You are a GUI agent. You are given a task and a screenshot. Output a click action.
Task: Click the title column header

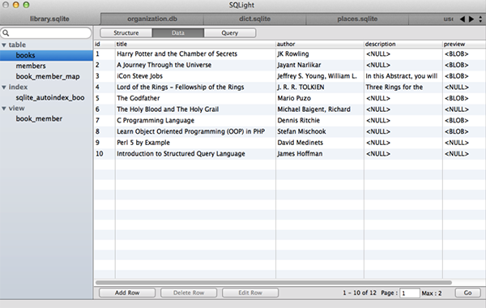(x=195, y=44)
